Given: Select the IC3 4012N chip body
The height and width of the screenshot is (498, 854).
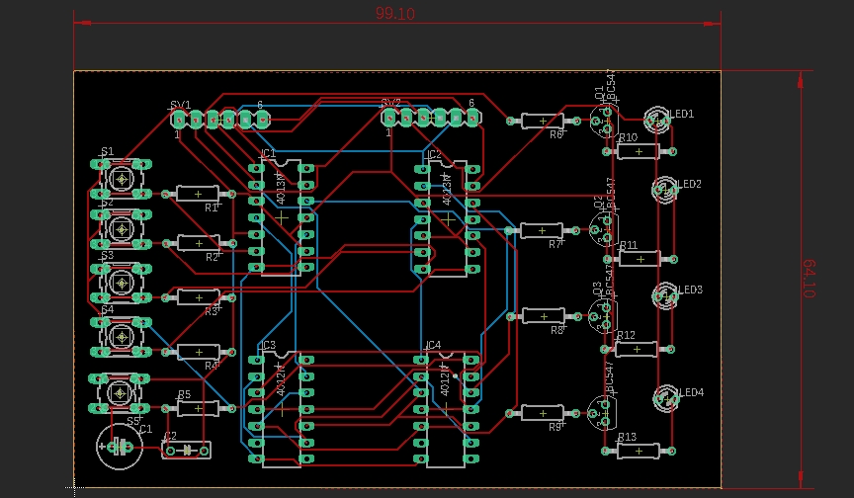Looking at the screenshot, I should [282, 409].
